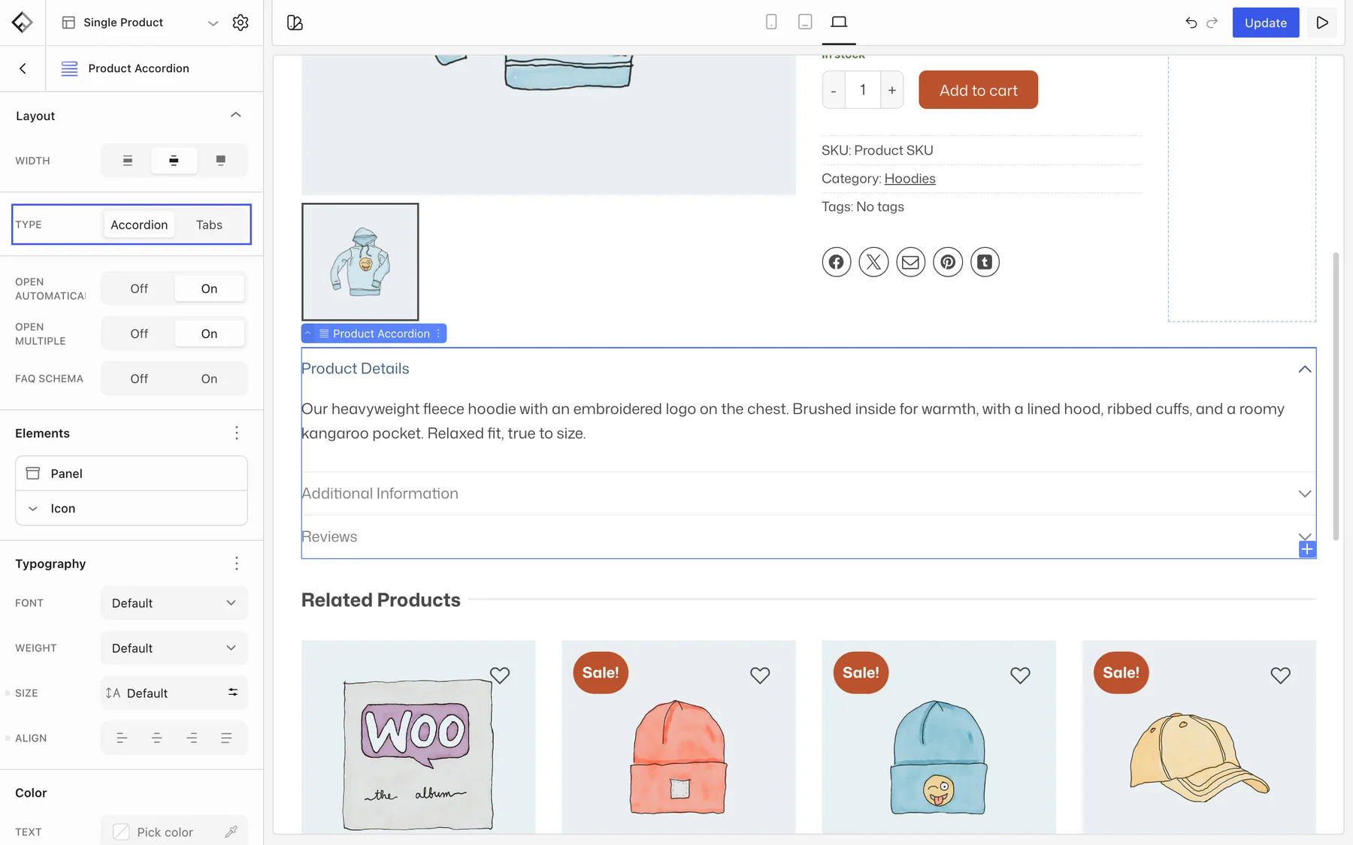
Task: Open the Weight dropdown
Action: point(174,648)
